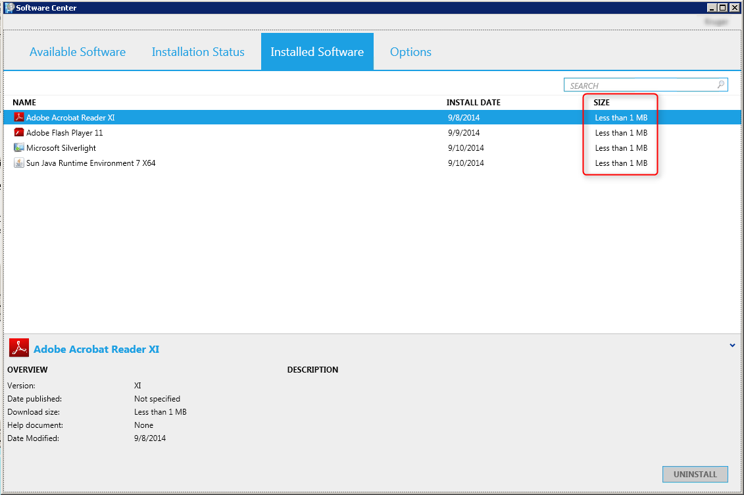Image resolution: width=744 pixels, height=495 pixels.
Task: Click the Software Center title bar icon
Action: coord(9,8)
